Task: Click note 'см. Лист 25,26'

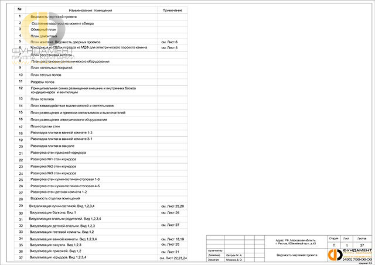Action: click(173, 207)
